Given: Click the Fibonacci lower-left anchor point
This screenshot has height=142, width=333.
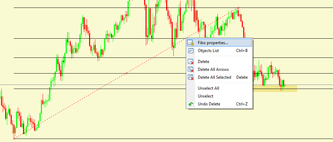Looking at the screenshot, I should tap(14, 139).
